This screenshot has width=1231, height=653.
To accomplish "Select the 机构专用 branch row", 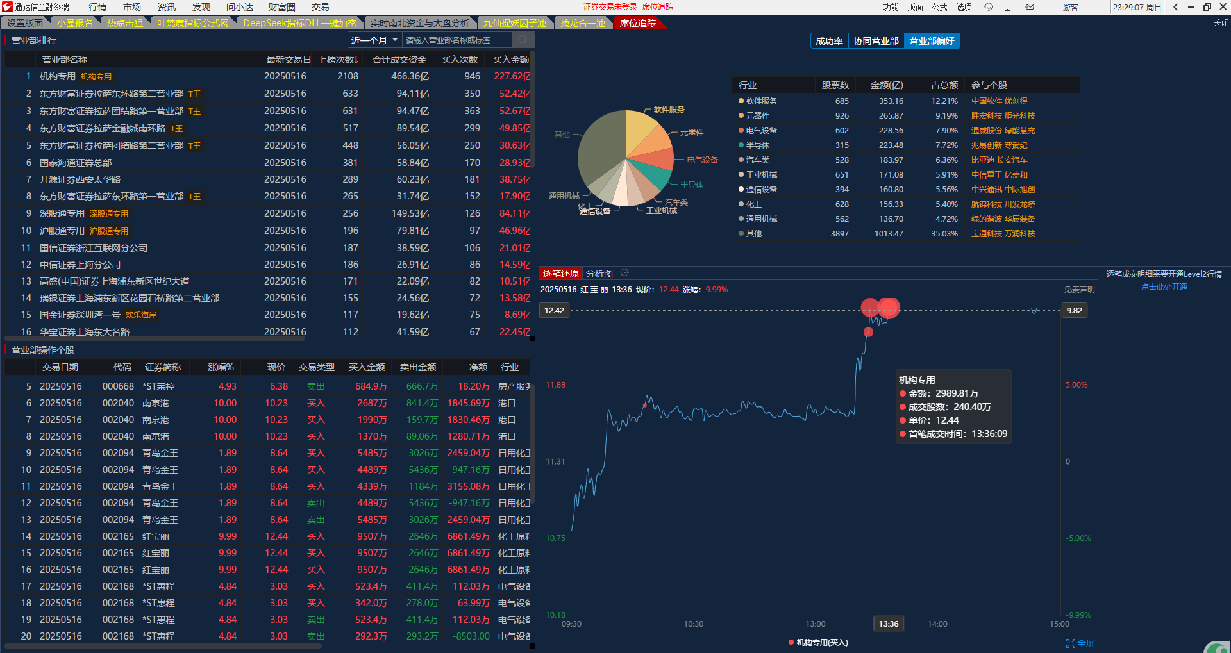I will pyautogui.click(x=268, y=76).
